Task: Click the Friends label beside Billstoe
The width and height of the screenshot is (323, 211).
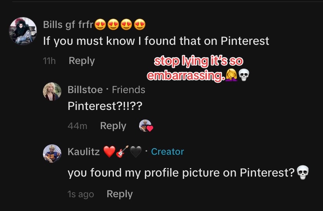Action: [128, 90]
